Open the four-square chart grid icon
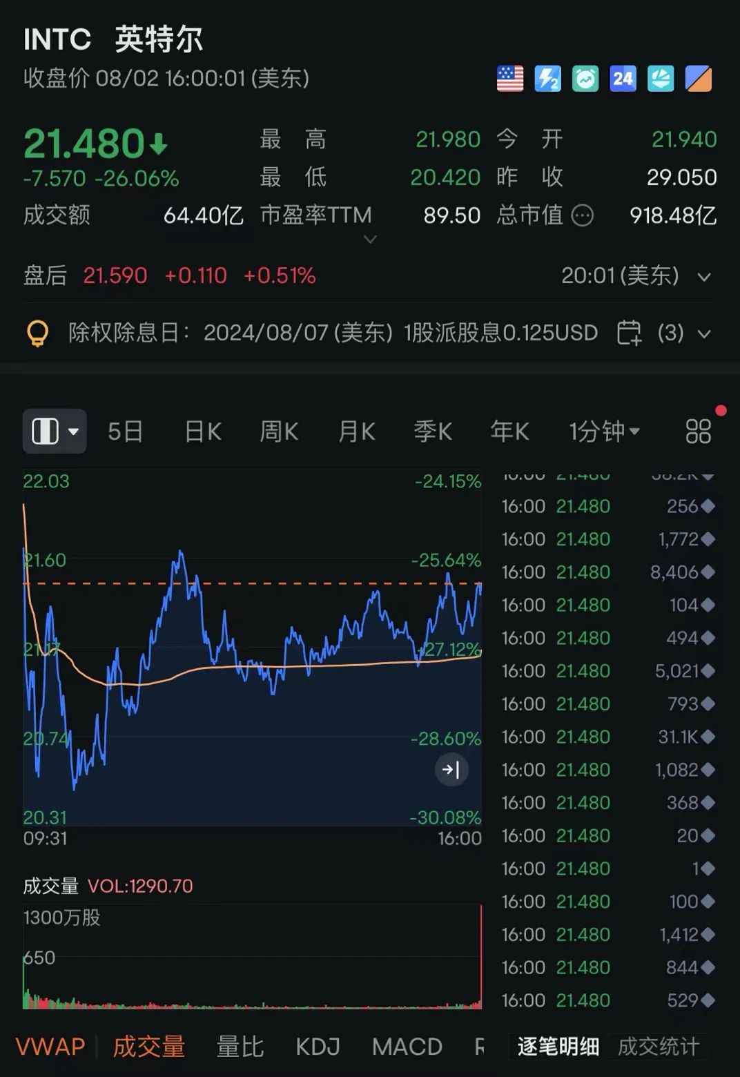740x1077 pixels. pos(698,431)
